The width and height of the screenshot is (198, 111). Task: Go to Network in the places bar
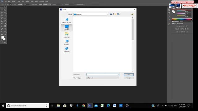coord(67,50)
